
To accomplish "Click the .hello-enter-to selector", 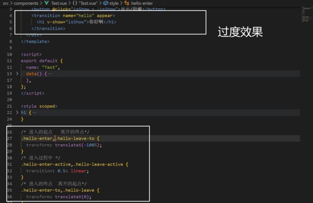I will [x=40, y=190].
